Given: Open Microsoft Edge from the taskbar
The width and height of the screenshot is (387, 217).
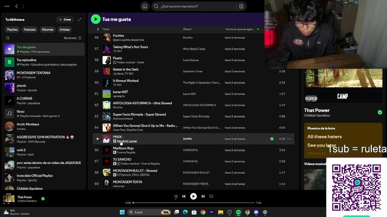Looking at the screenshot, I should [x=185, y=212].
